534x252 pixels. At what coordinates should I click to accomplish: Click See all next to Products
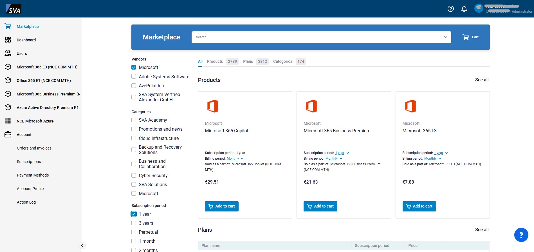pyautogui.click(x=482, y=80)
